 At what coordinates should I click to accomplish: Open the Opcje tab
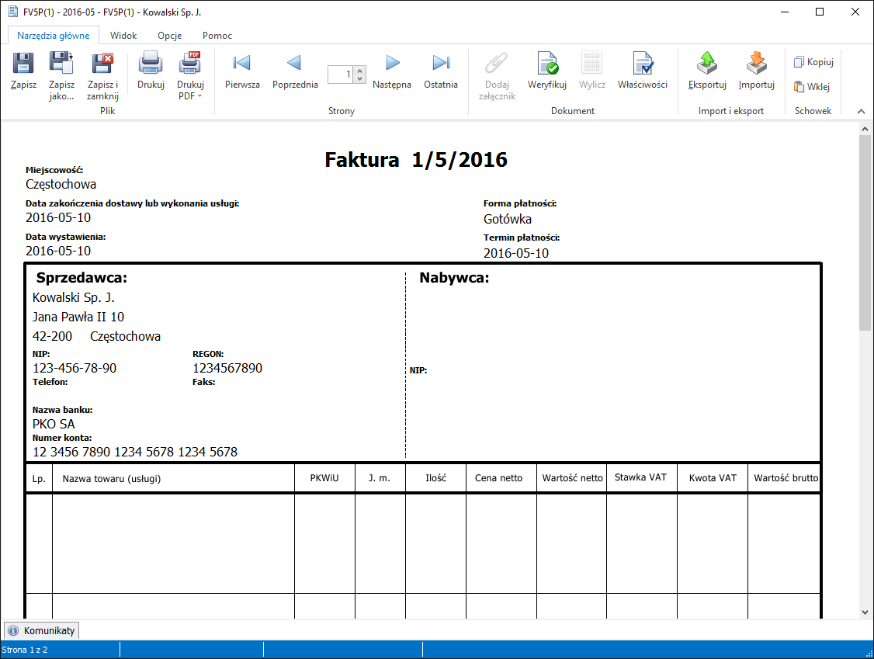[x=169, y=36]
